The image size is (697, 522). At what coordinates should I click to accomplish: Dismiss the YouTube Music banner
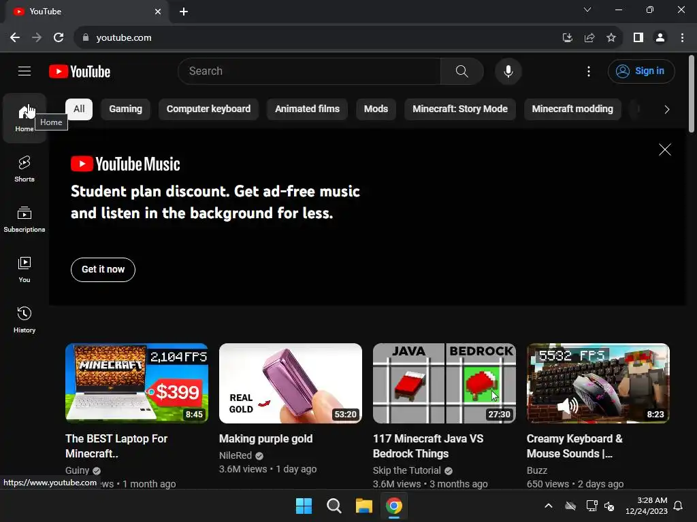click(664, 150)
